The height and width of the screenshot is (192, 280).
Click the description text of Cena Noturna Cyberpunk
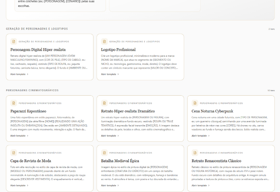click(229, 123)
